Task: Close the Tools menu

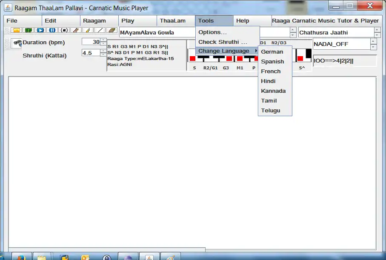Action: tap(214, 21)
